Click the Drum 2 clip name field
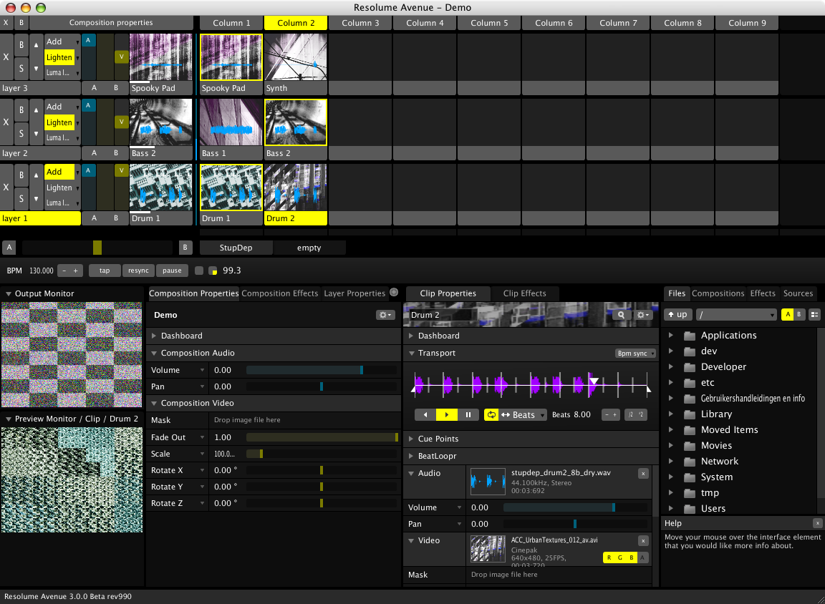 tap(441, 315)
